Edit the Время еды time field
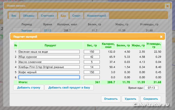The height and width of the screenshot is (110, 175). [151, 88]
